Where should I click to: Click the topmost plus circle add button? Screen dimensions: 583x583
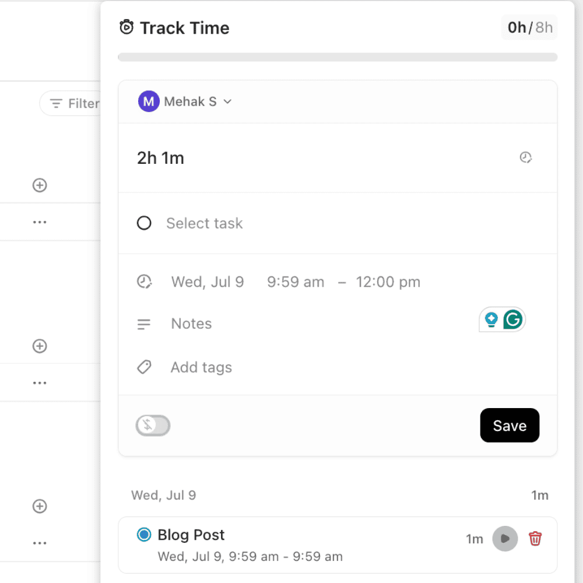coord(40,185)
